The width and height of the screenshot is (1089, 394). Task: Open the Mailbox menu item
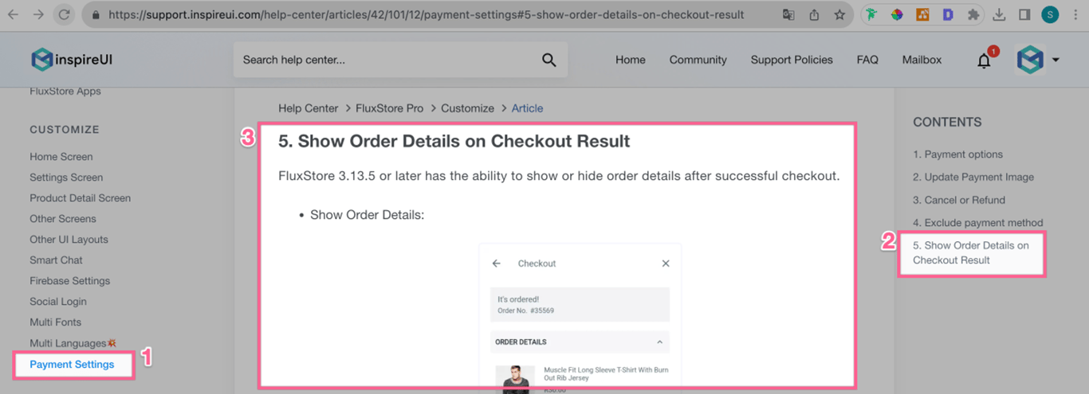pyautogui.click(x=922, y=60)
